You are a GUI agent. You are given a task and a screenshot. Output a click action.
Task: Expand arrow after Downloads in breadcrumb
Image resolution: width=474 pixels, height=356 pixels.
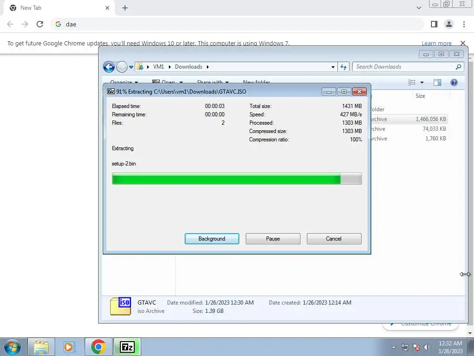[x=208, y=67]
